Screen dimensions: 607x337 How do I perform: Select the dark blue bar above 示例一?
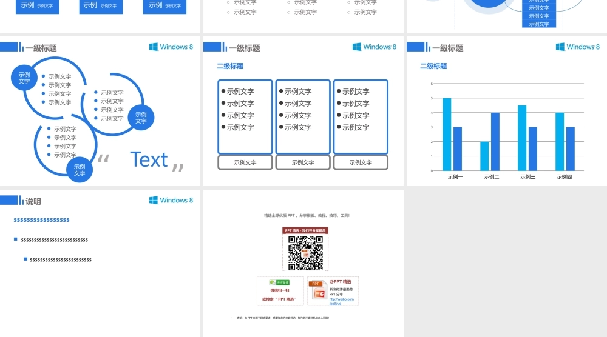click(x=458, y=148)
